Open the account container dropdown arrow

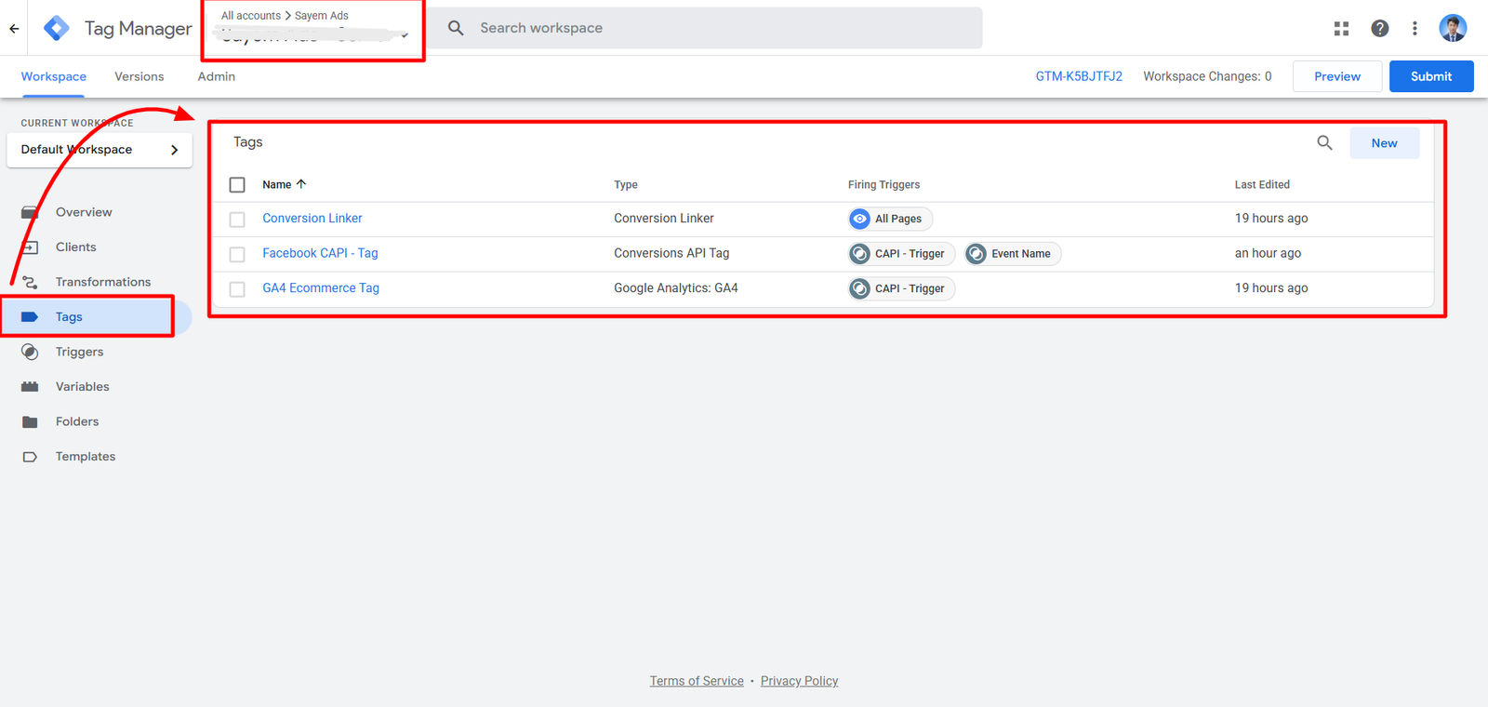(405, 36)
